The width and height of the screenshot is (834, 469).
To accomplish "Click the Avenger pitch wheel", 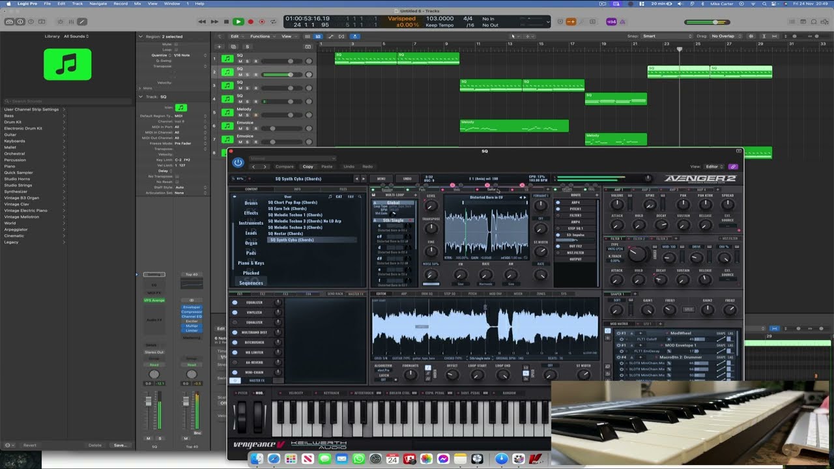I will click(242, 416).
